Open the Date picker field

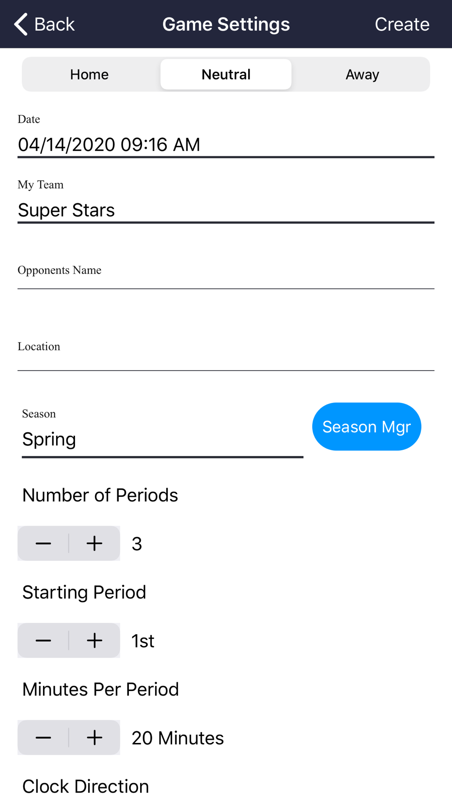point(226,145)
